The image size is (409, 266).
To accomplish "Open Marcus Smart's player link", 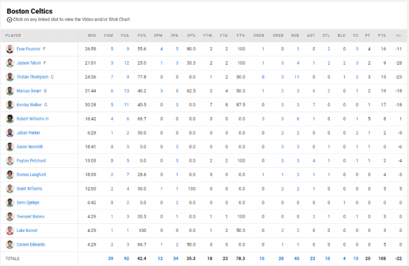I will click(29, 91).
